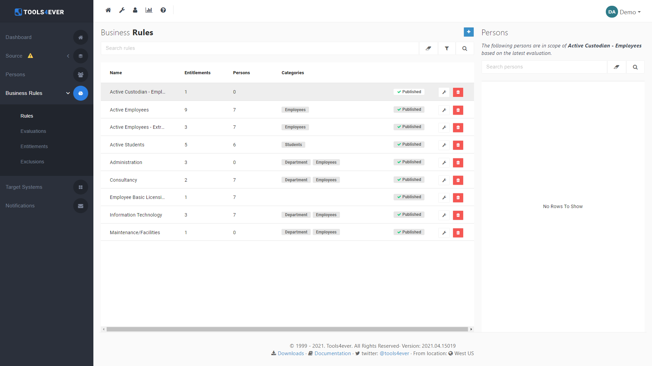This screenshot has width=652, height=366.
Task: Click the horizontal scrollbar under rules table
Action: click(287, 329)
